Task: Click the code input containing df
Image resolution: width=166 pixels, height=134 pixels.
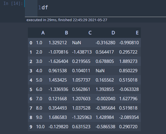Action: coord(102,8)
